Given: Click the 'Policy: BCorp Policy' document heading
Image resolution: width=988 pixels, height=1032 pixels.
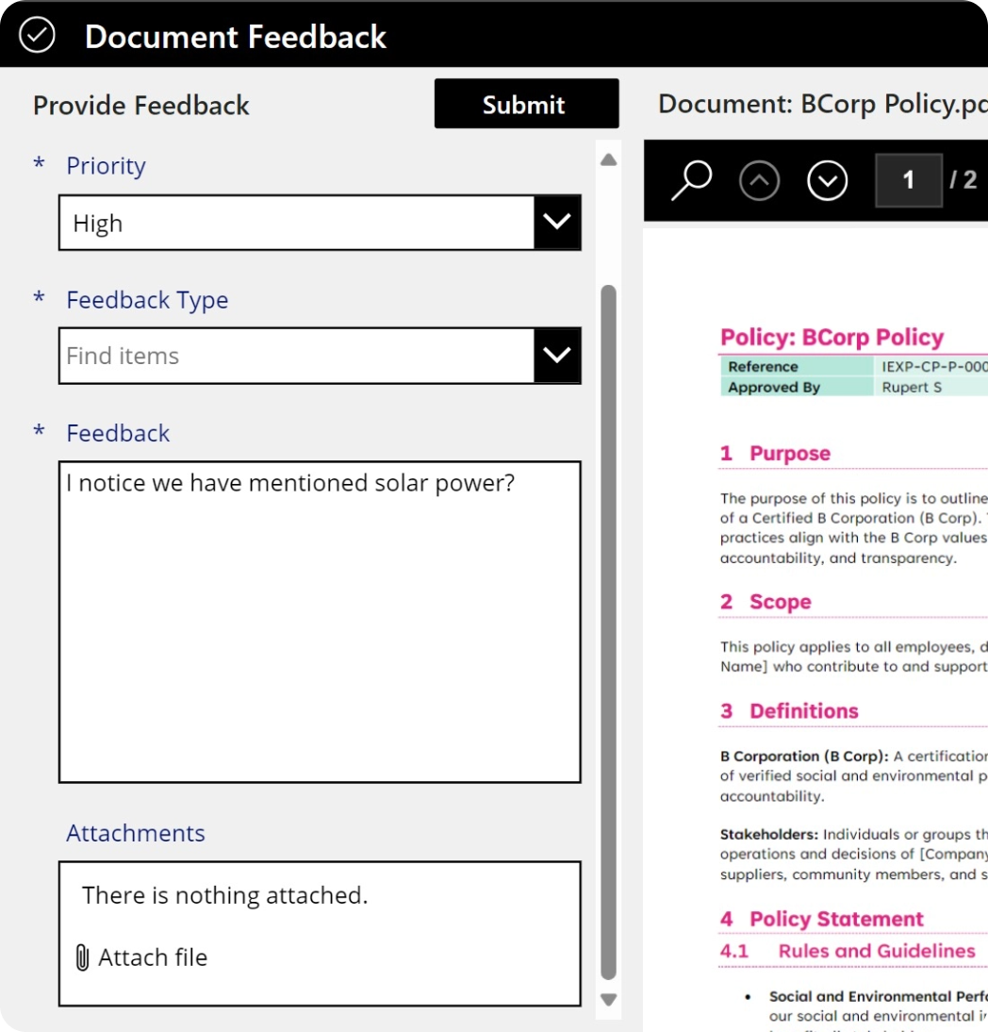Looking at the screenshot, I should click(x=832, y=337).
